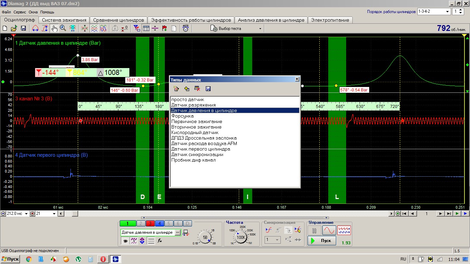Select Форсунка in the data types list
This screenshot has width=470, height=264.
coord(235,116)
